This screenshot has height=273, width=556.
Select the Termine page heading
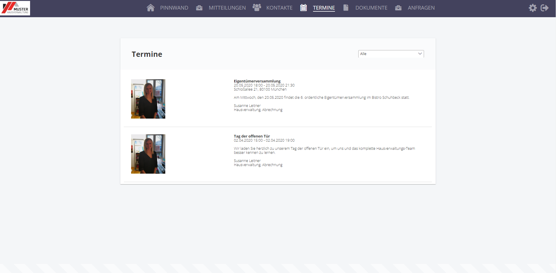point(147,54)
